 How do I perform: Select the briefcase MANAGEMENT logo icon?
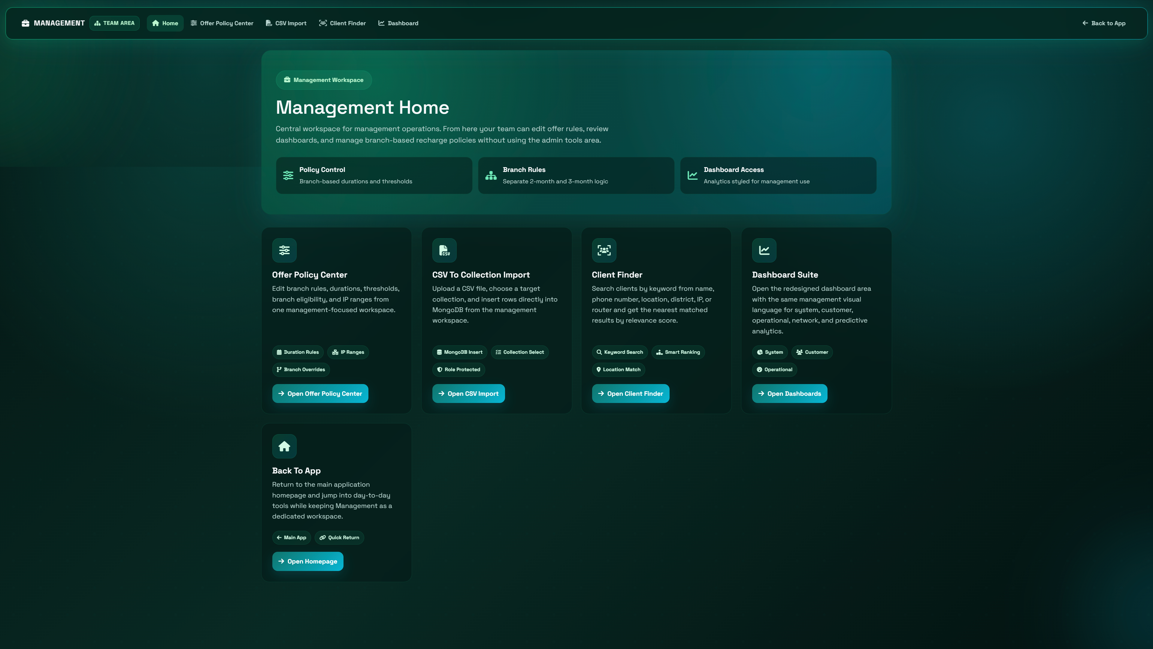[x=25, y=23]
